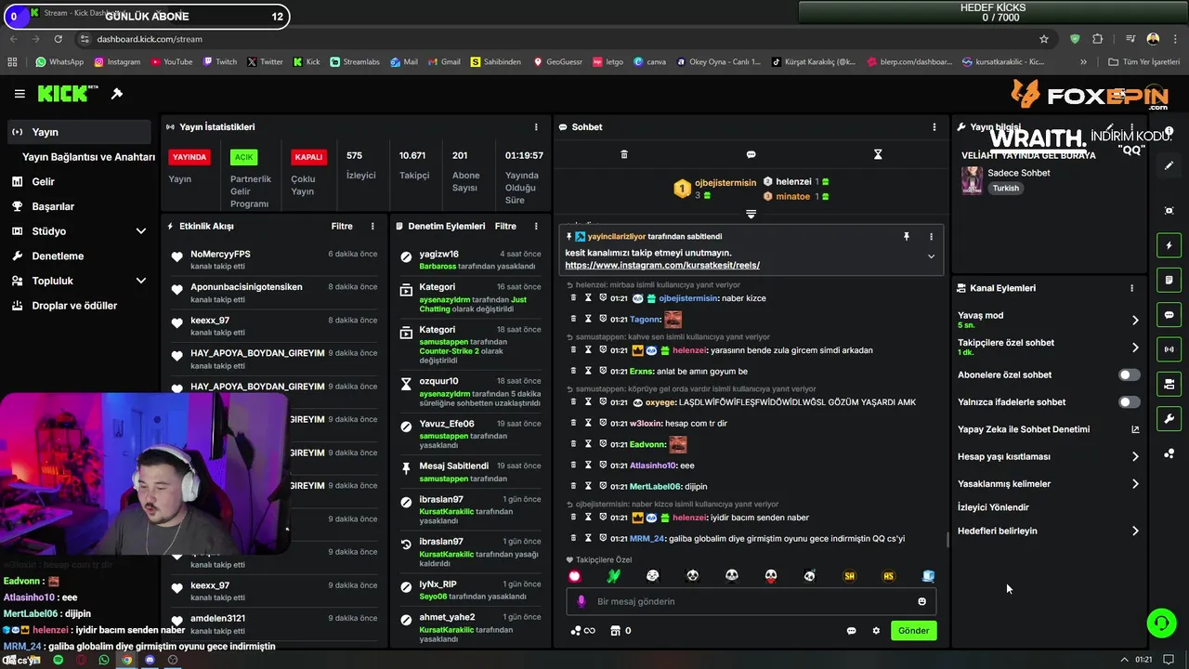Open Filtre in Etkinlik Akışı panel

pyautogui.click(x=342, y=226)
